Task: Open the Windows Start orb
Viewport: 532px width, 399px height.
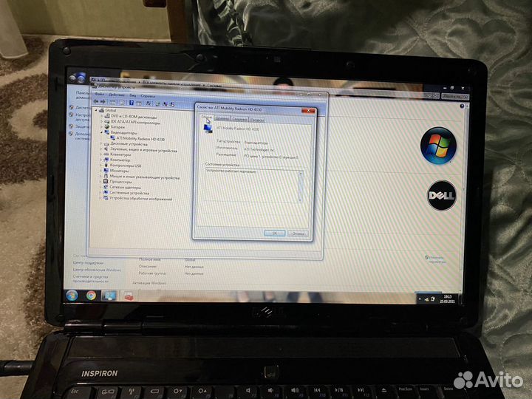Action: [72, 295]
